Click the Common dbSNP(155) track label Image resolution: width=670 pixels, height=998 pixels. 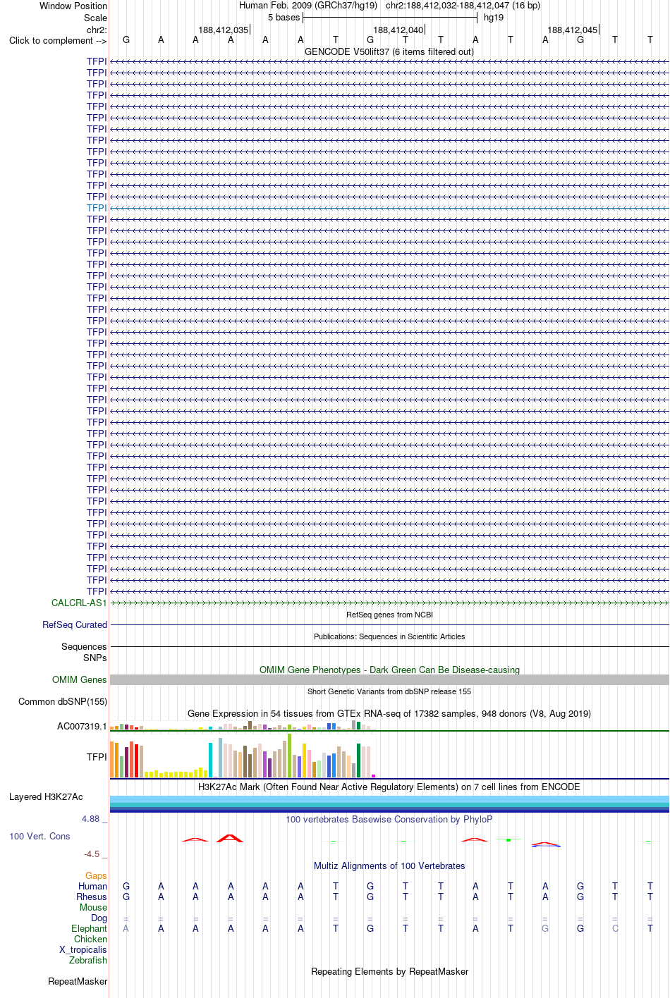(x=63, y=701)
